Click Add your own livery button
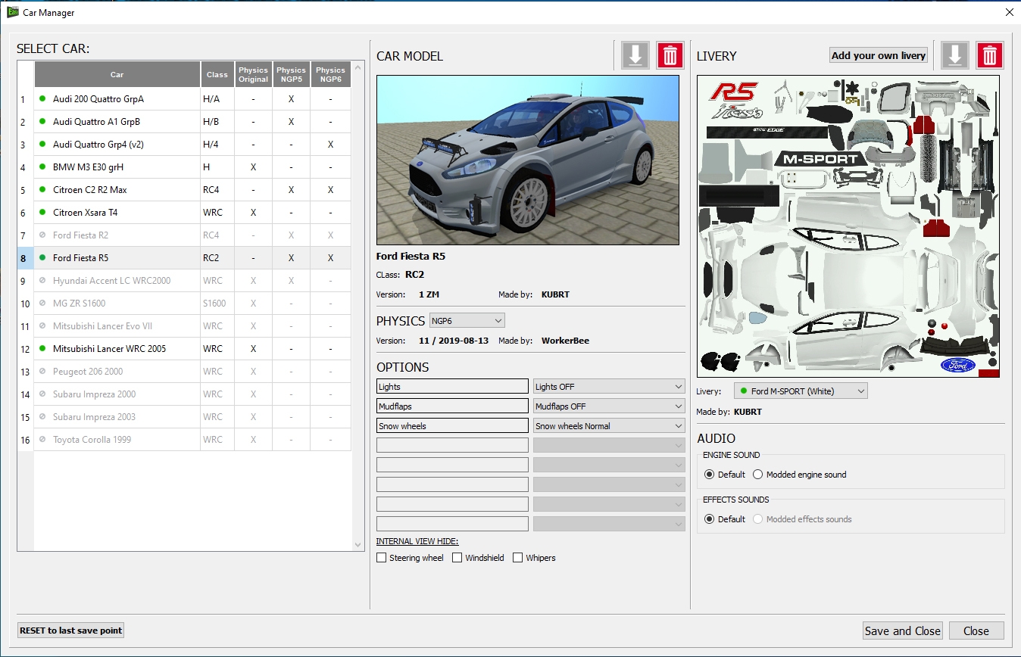 click(879, 55)
